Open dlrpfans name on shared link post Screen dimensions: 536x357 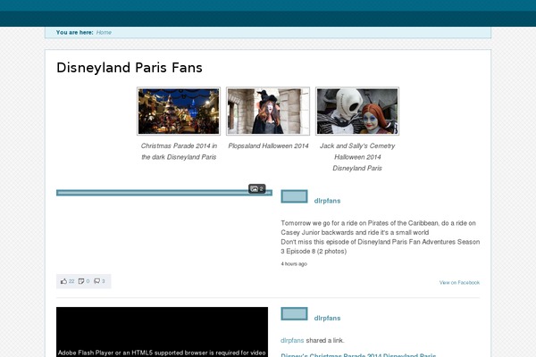(327, 318)
